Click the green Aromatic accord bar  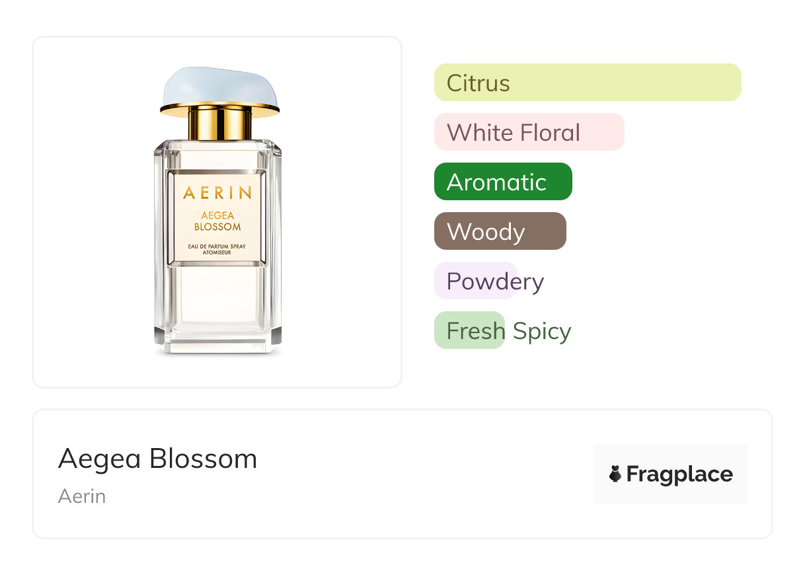coord(503,182)
